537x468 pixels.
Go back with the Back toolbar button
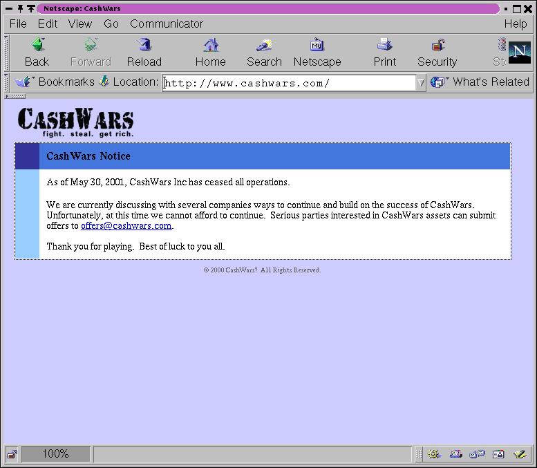pyautogui.click(x=37, y=53)
